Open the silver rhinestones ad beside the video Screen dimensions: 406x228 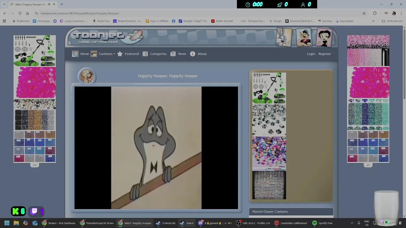coord(269,120)
